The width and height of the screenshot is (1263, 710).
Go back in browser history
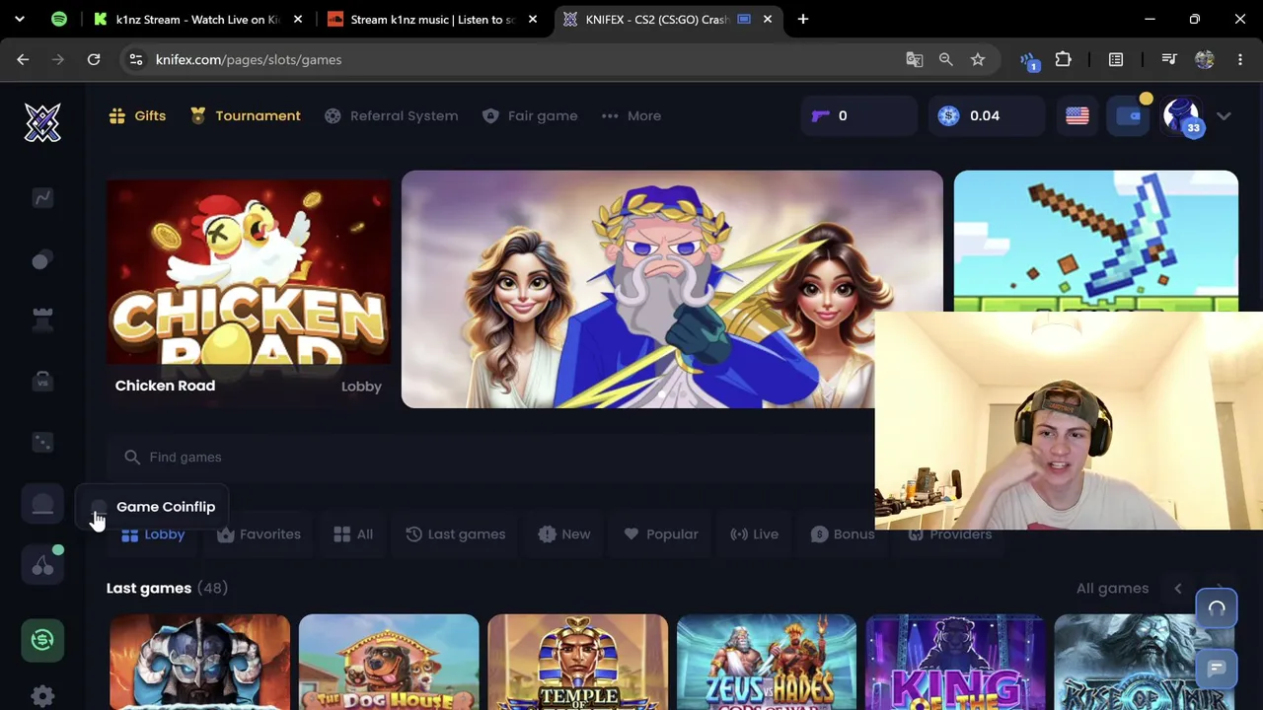coord(23,59)
